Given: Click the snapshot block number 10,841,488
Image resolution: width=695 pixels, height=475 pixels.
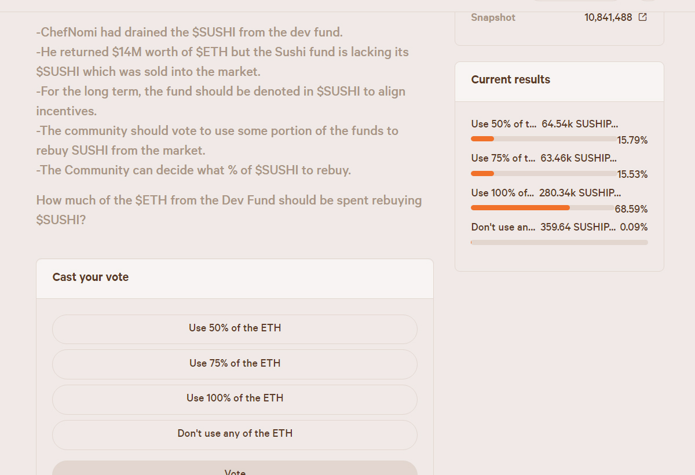Looking at the screenshot, I should point(608,17).
